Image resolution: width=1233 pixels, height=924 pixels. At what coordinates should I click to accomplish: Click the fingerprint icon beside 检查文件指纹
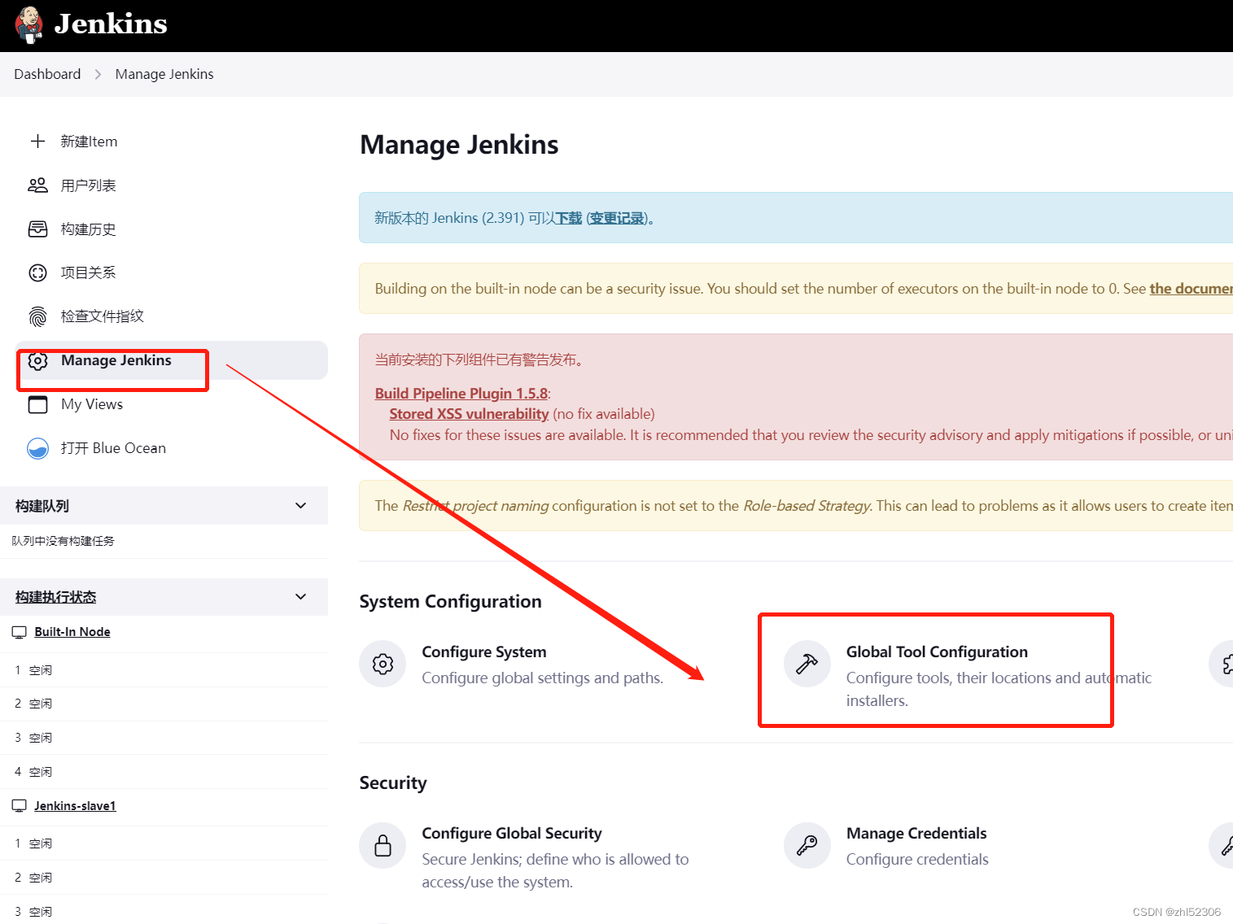pyautogui.click(x=37, y=316)
